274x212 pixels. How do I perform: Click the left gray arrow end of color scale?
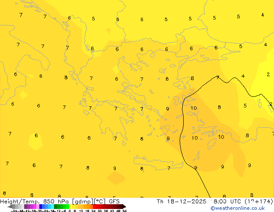[x=10, y=207]
